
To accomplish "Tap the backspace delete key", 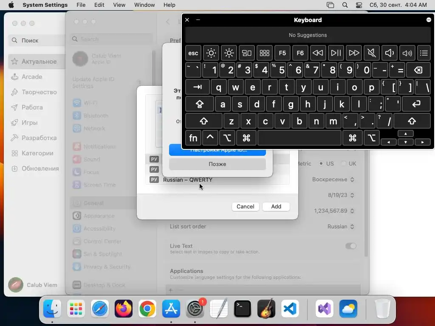I will (418, 70).
